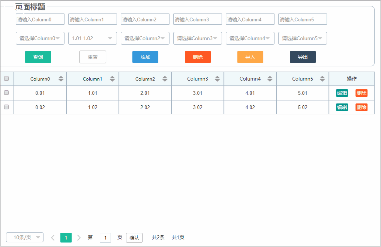This screenshot has height=247, width=381.
Task: Click the cell containing 3.01
Action: pos(198,93)
